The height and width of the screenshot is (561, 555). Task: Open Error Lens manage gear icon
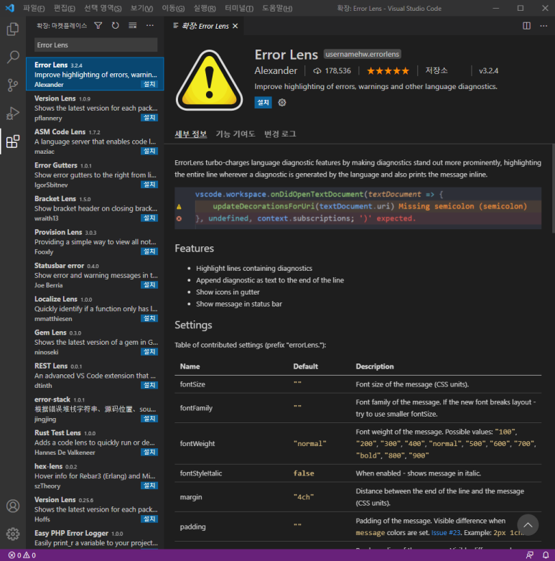tap(282, 103)
